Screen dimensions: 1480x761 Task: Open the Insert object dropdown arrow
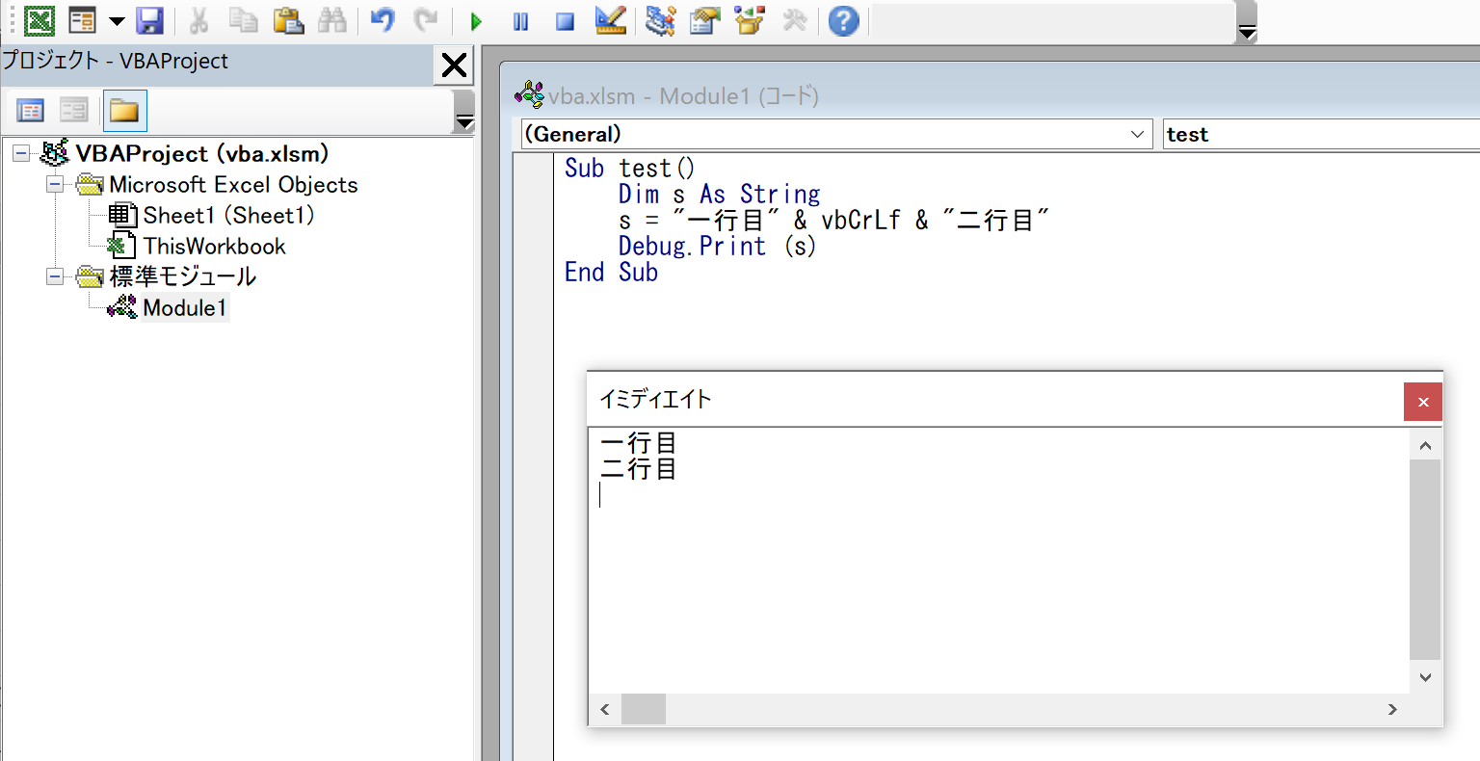(117, 20)
